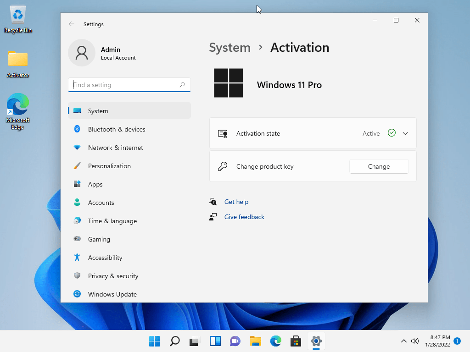Open Windows Update settings
470x352 pixels.
tap(129, 294)
